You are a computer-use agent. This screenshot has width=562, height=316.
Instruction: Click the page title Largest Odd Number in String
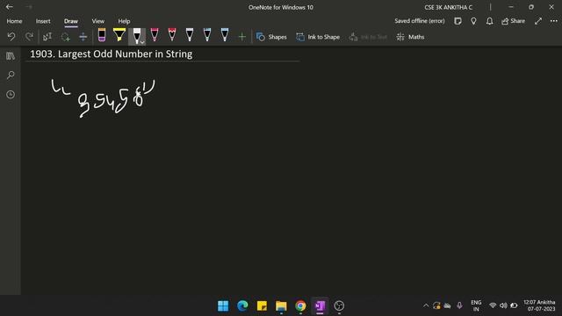[112, 54]
